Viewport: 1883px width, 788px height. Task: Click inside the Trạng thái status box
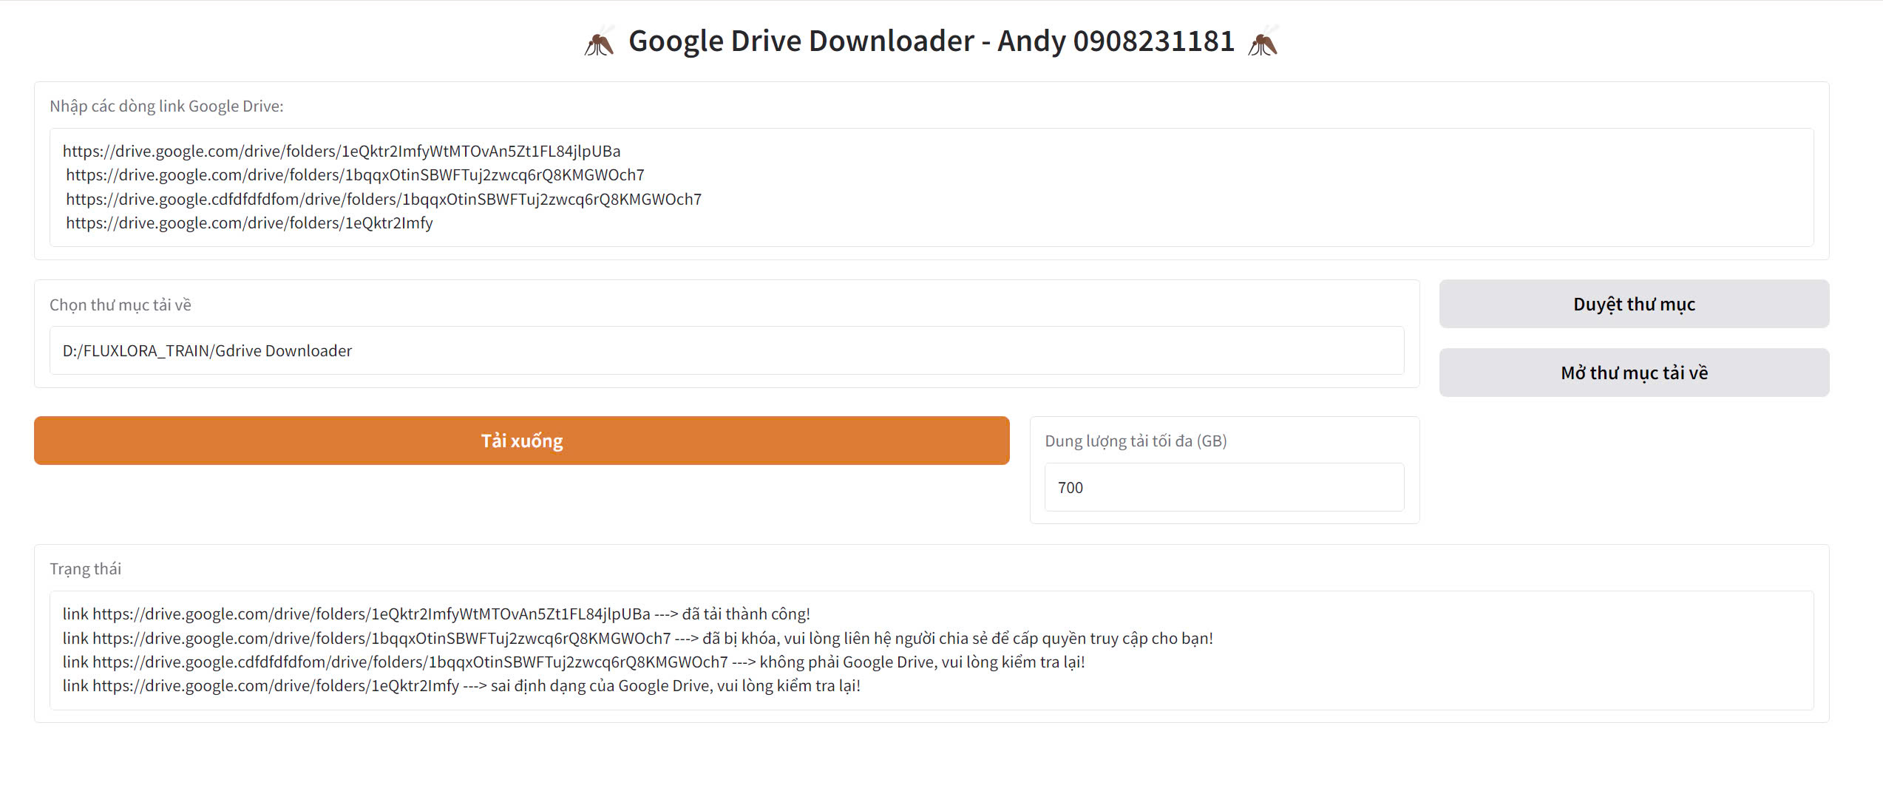(x=932, y=651)
